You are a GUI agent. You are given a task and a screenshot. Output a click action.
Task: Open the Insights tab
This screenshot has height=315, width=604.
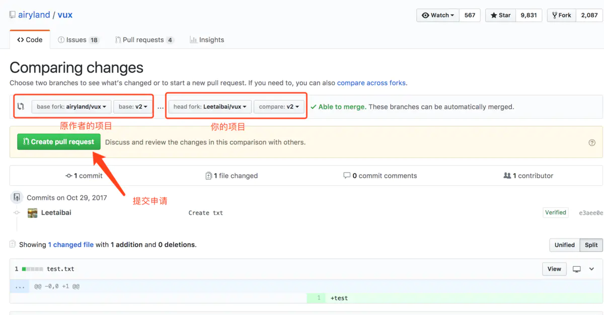207,39
